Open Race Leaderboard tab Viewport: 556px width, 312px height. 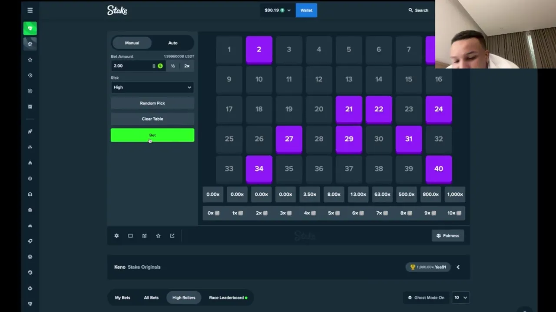(228, 298)
